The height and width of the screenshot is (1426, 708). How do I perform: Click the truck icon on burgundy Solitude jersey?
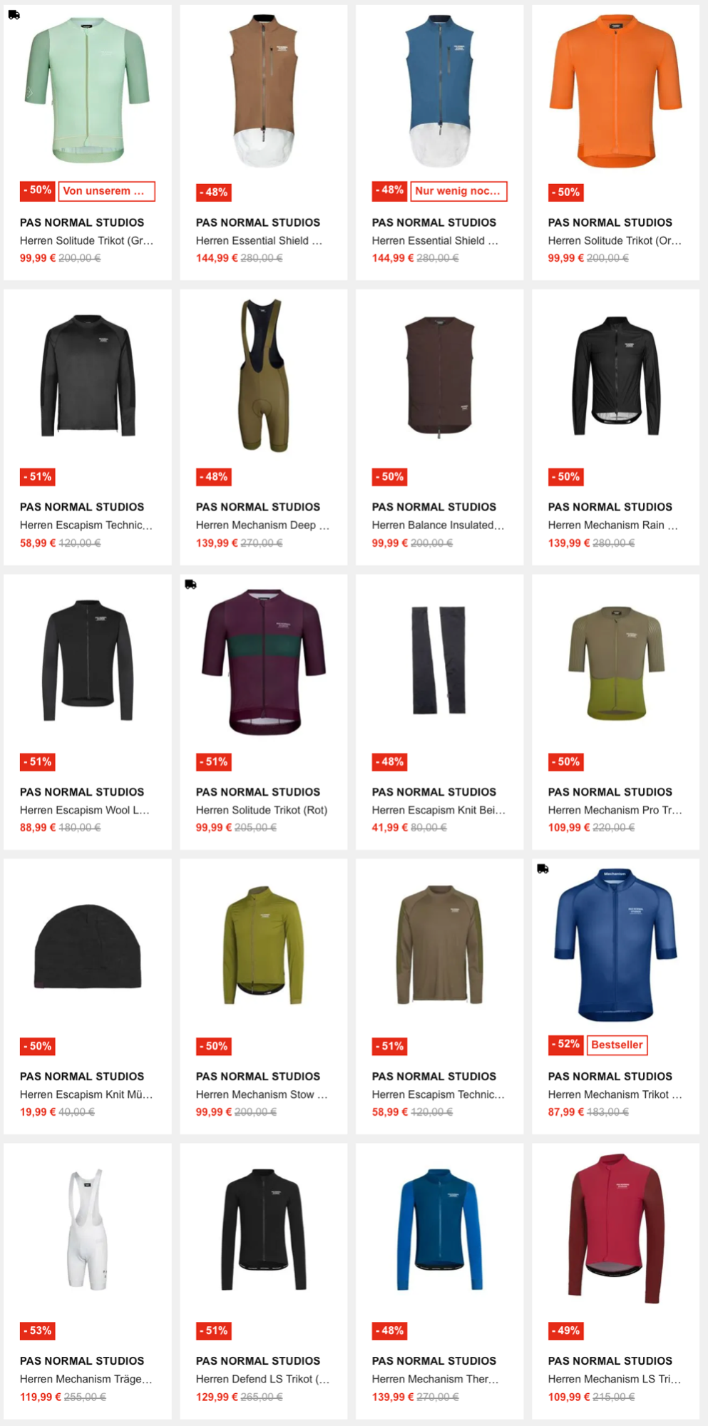pos(190,584)
